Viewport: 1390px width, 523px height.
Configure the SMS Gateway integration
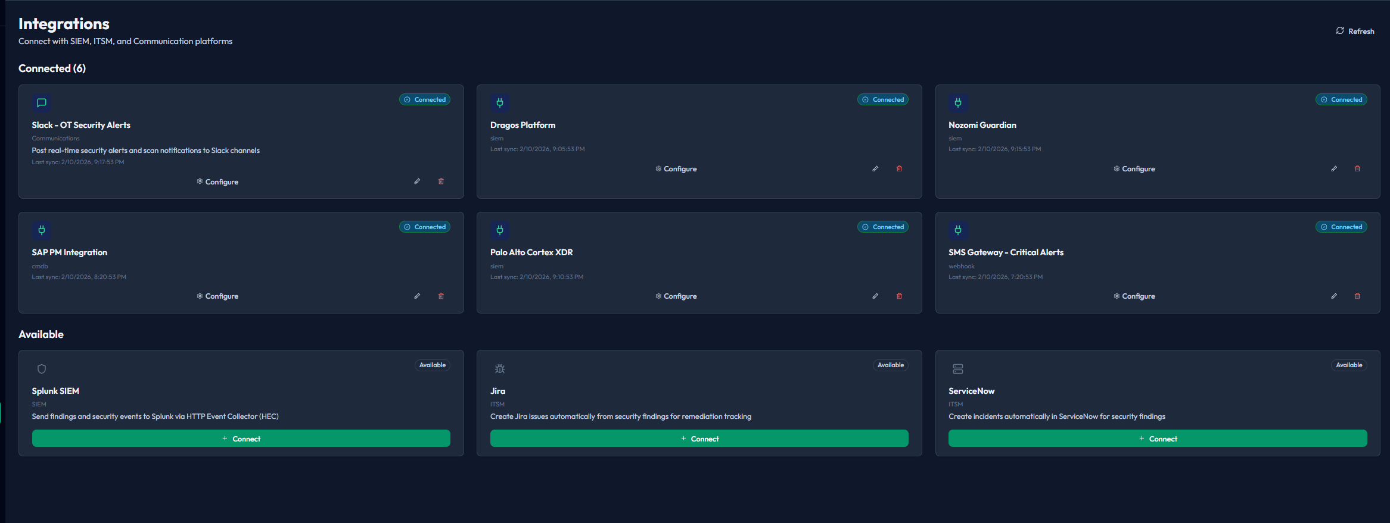coord(1134,296)
